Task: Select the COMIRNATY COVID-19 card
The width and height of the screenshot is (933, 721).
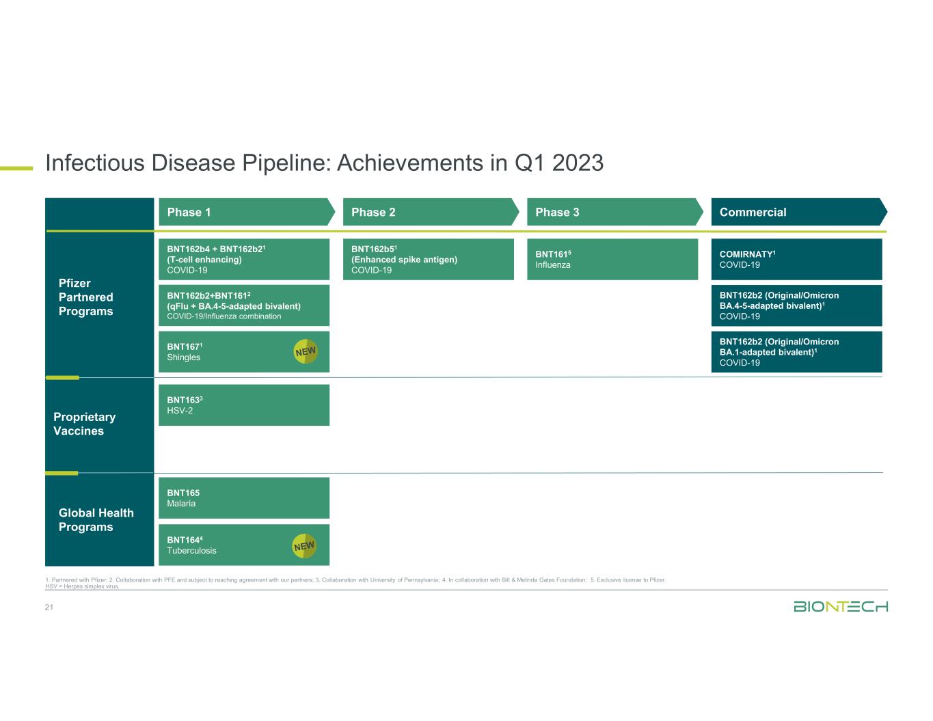Action: (x=797, y=259)
